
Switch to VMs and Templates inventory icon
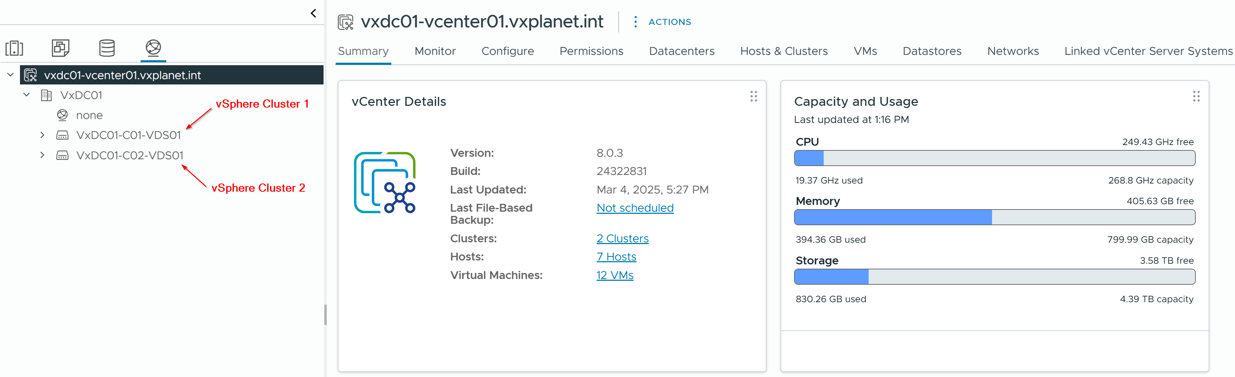pos(60,48)
